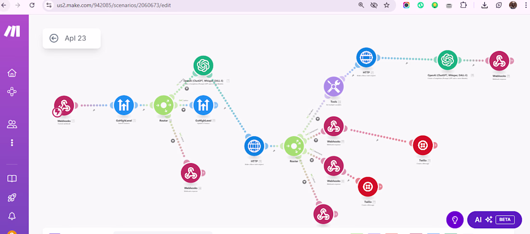The image size is (530, 234).
Task: Click the browser Back button
Action: (x=4, y=5)
